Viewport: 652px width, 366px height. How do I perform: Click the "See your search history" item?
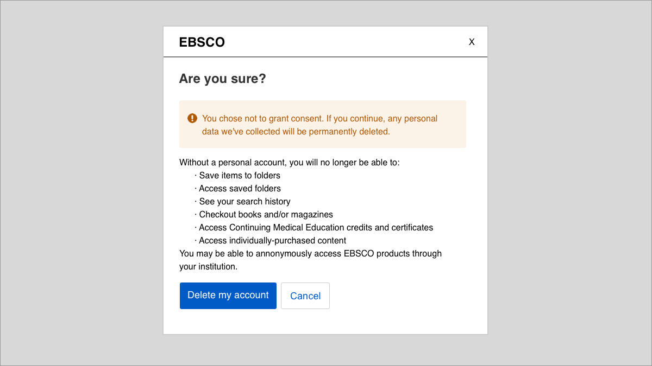point(242,201)
